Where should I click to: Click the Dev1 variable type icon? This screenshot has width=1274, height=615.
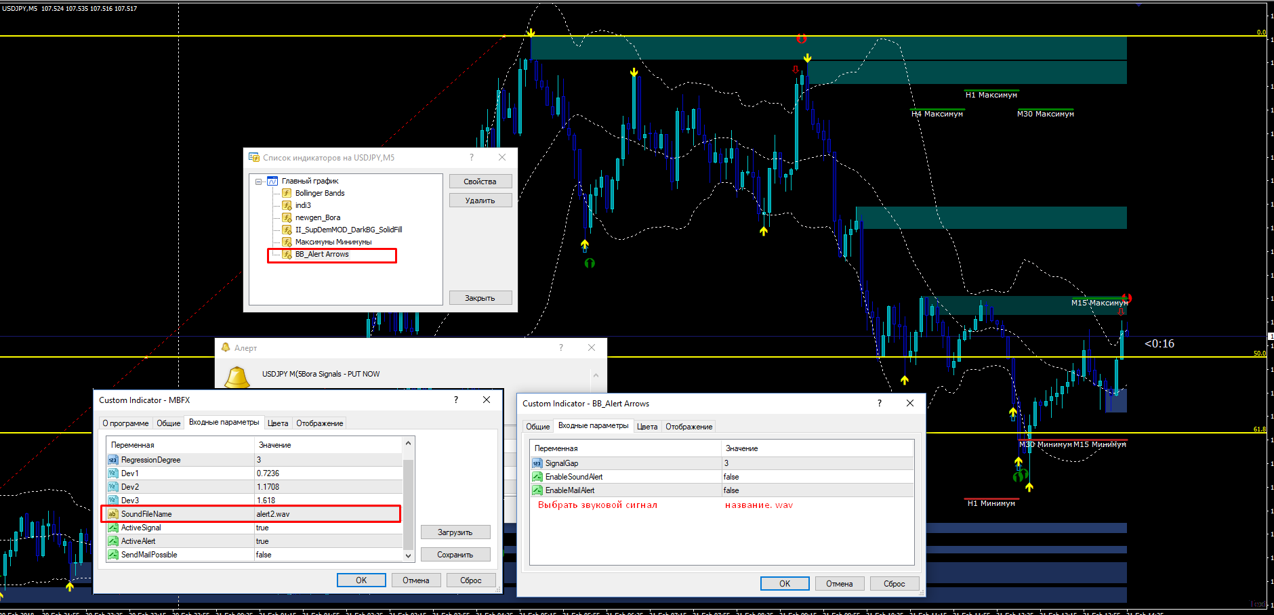point(113,473)
